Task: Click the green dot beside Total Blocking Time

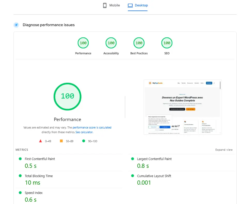Action: pyautogui.click(x=20, y=176)
